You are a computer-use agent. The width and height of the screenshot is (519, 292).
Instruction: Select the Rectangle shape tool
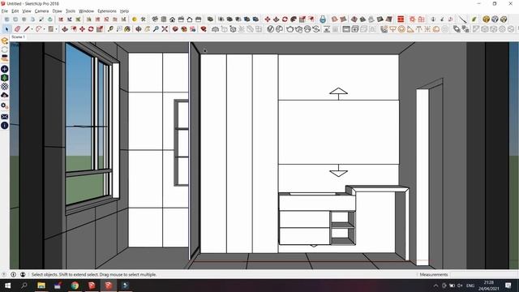(x=50, y=29)
